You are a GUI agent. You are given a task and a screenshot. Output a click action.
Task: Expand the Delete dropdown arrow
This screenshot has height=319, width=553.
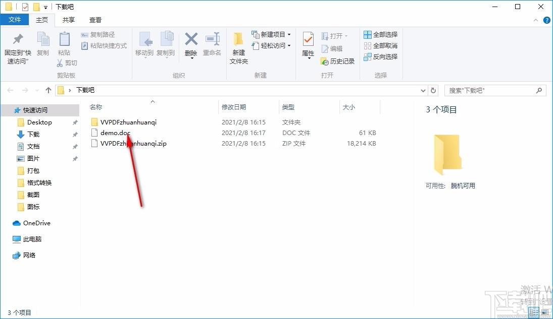[191, 58]
